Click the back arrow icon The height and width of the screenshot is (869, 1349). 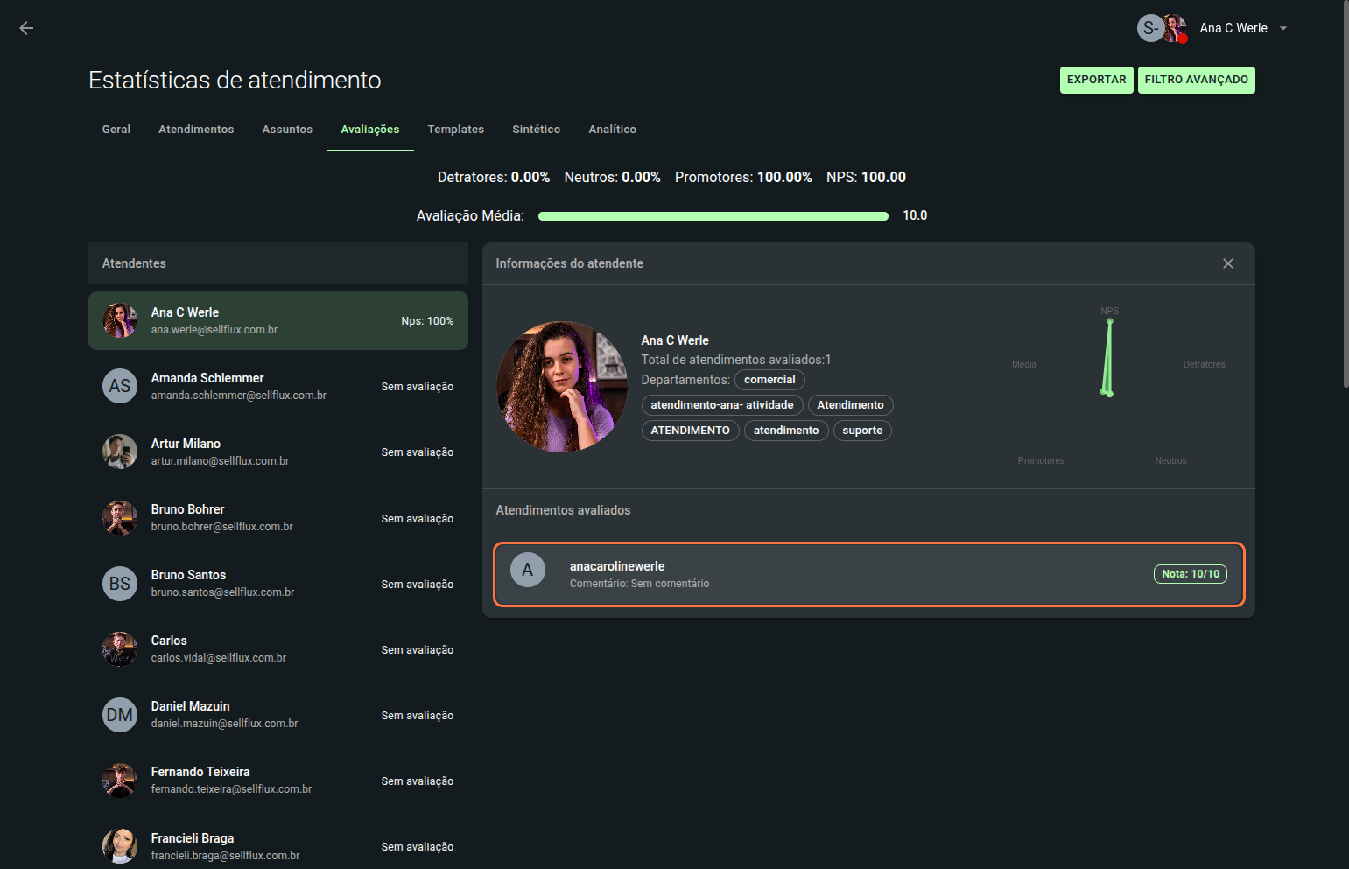(26, 28)
